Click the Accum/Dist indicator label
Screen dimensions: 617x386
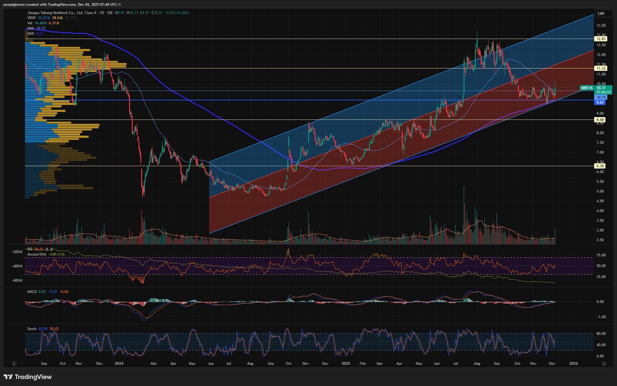[37, 254]
